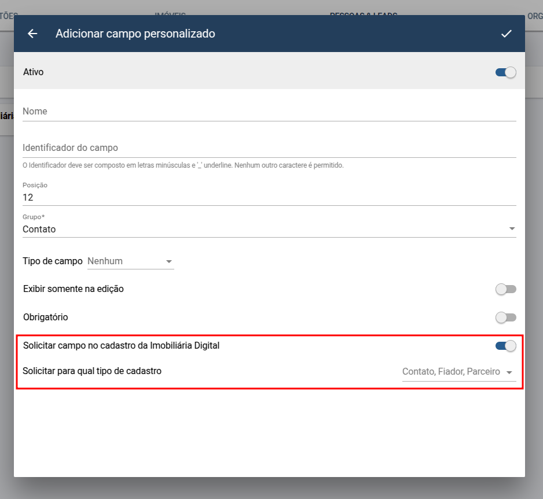Click the Nome input field
Image resolution: width=543 pixels, height=499 pixels.
269,112
